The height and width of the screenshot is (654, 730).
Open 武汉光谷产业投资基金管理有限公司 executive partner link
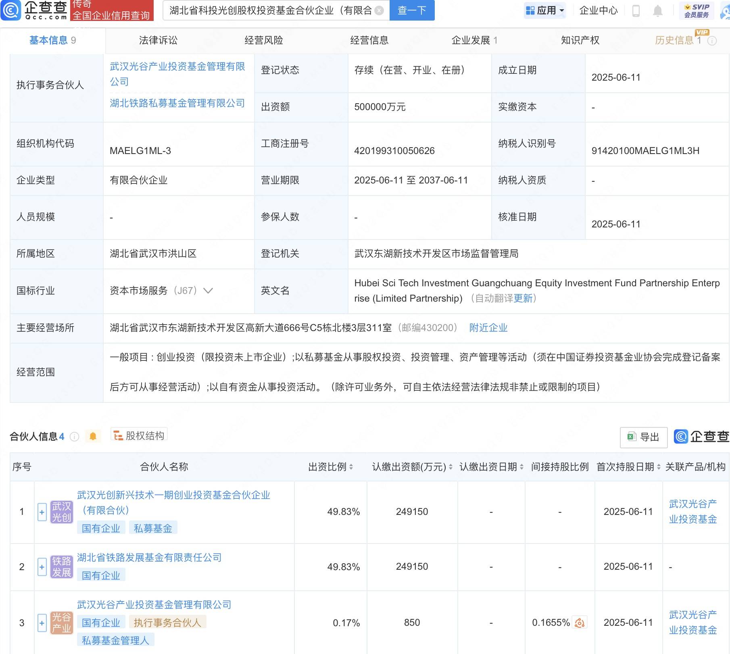point(177,74)
